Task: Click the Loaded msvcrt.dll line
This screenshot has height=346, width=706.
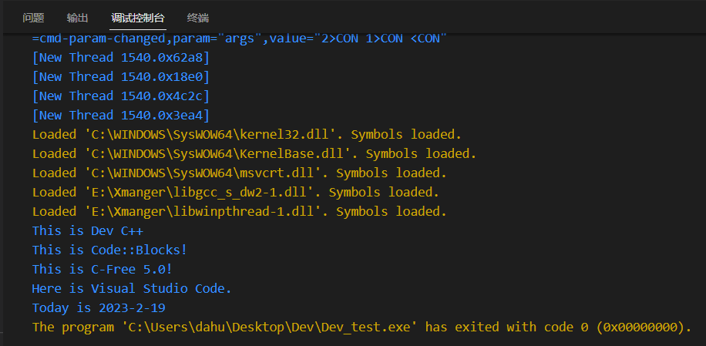Action: tap(240, 173)
